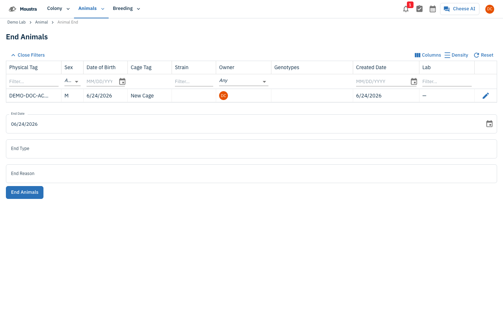503x314 pixels.
Task: Sort by the Date of Birth column header
Action: click(105, 68)
